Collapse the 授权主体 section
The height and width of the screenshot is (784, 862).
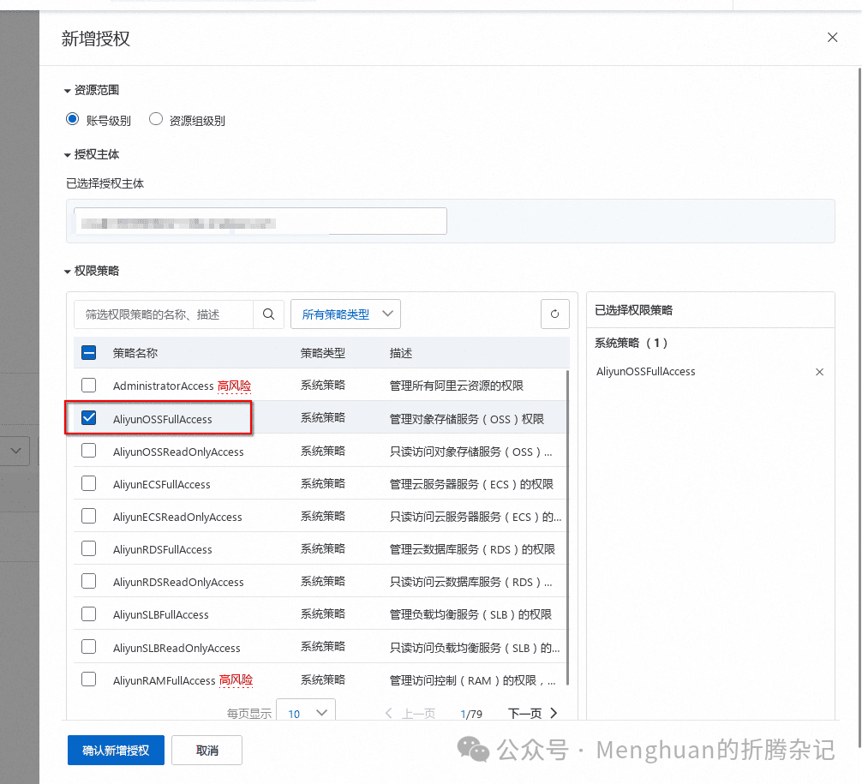68,154
